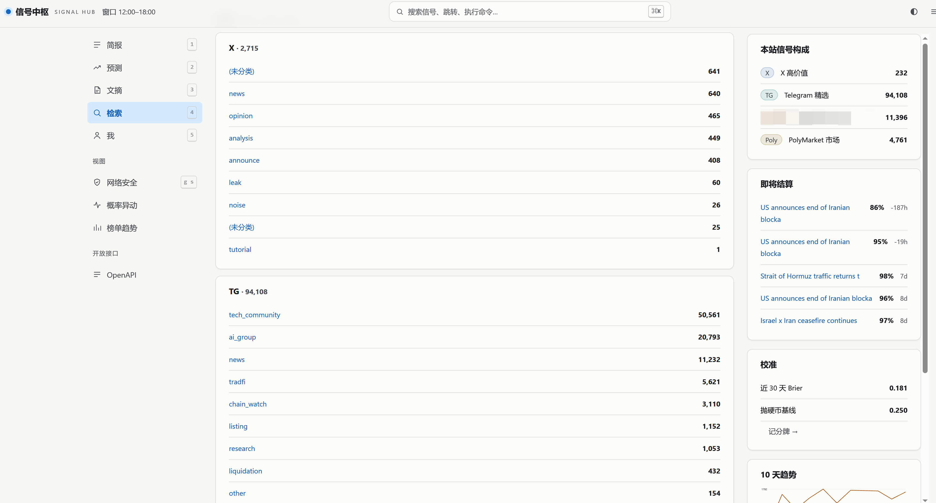This screenshot has height=503, width=936.
Task: Click the 记分牌 → scoreboard link
Action: pyautogui.click(x=783, y=431)
